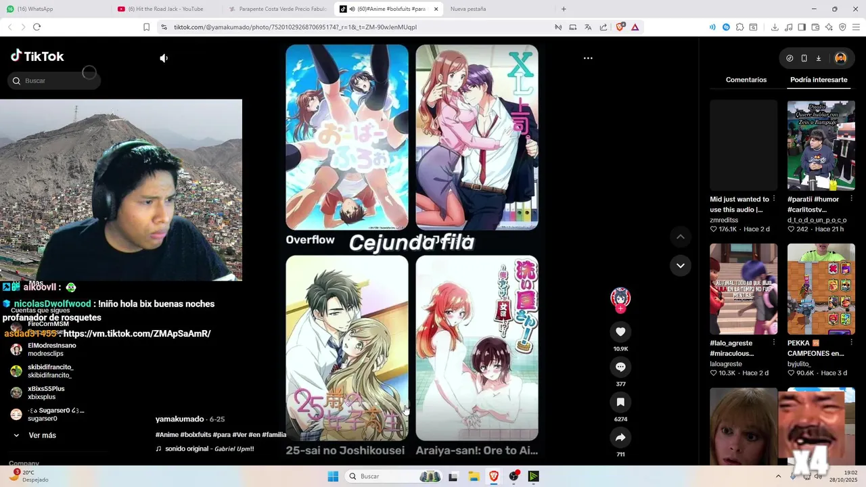Click the Overflow manga cover image
The image size is (866, 487).
point(347,137)
